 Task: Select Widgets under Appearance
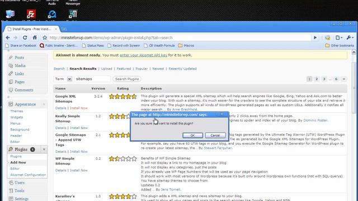point(16,117)
